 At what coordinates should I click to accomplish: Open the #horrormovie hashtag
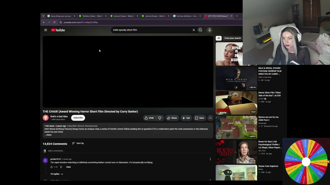point(91,126)
